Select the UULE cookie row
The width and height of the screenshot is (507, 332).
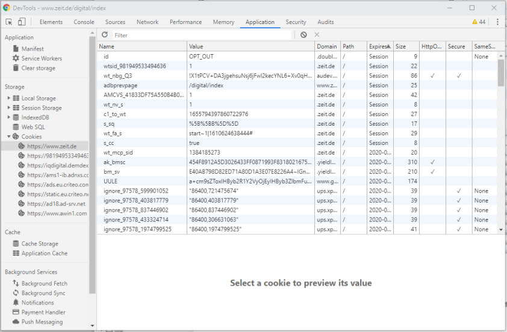click(297, 181)
